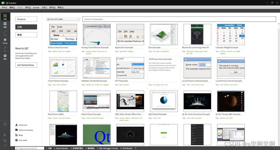This screenshot has height=150, width=280.
Task: Open the Online Community link
Action: pyautogui.click(x=26, y=130)
